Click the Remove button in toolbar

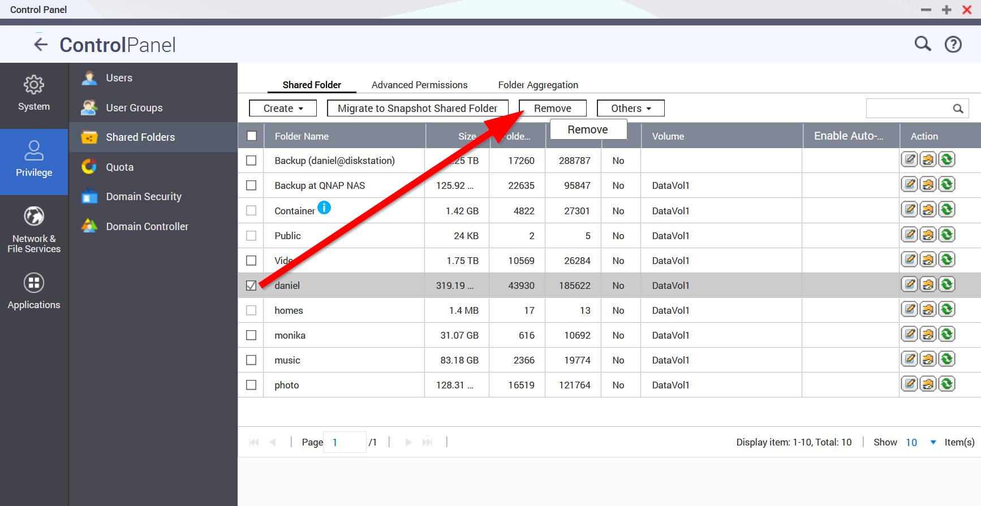(553, 109)
